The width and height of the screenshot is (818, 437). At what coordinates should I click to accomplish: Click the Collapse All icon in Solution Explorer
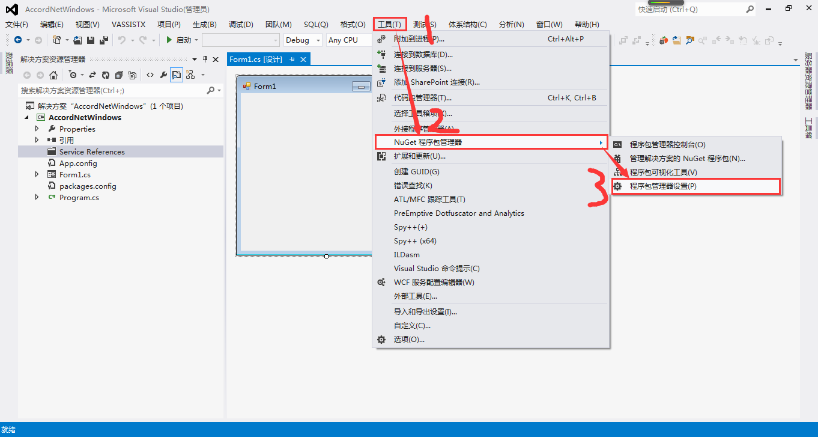pyautogui.click(x=119, y=75)
